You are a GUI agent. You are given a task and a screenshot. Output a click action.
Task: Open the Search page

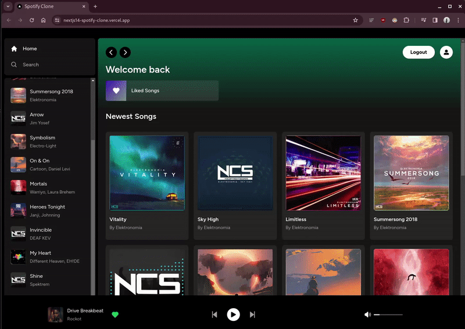[25, 64]
